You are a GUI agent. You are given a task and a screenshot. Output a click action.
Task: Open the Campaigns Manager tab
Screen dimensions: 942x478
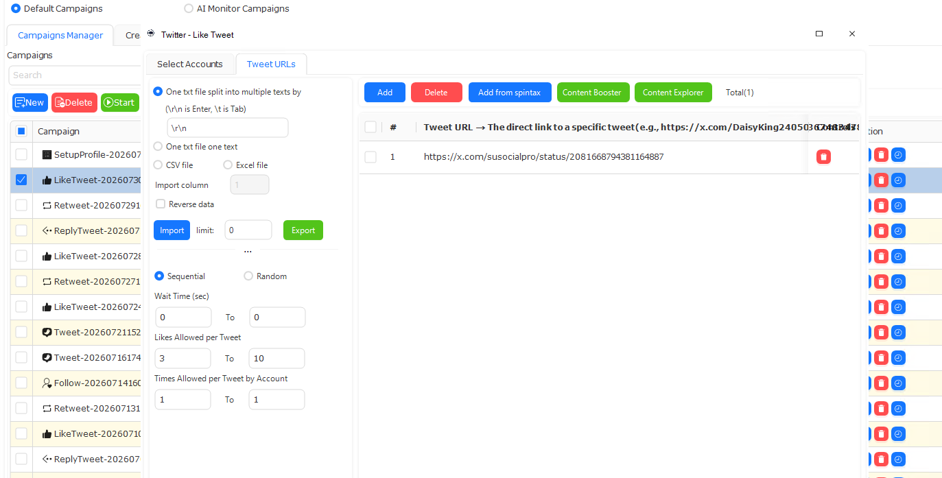point(60,36)
